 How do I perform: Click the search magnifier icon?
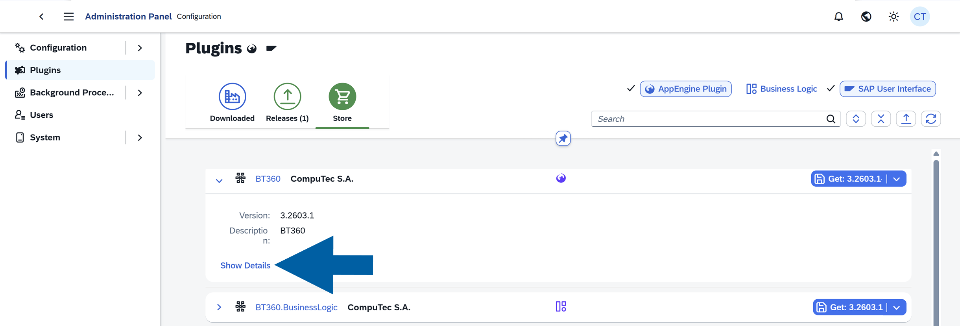coord(831,119)
